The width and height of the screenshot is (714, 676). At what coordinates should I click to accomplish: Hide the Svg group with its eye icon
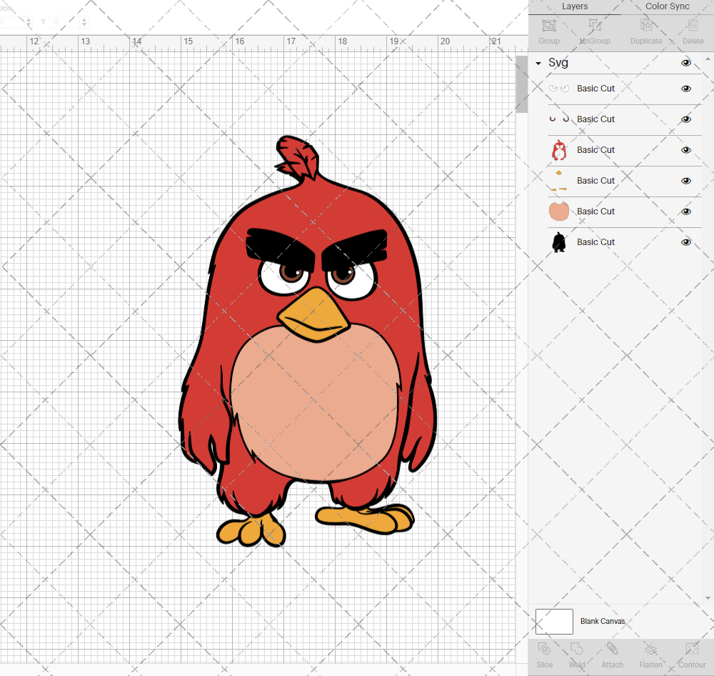(x=685, y=63)
